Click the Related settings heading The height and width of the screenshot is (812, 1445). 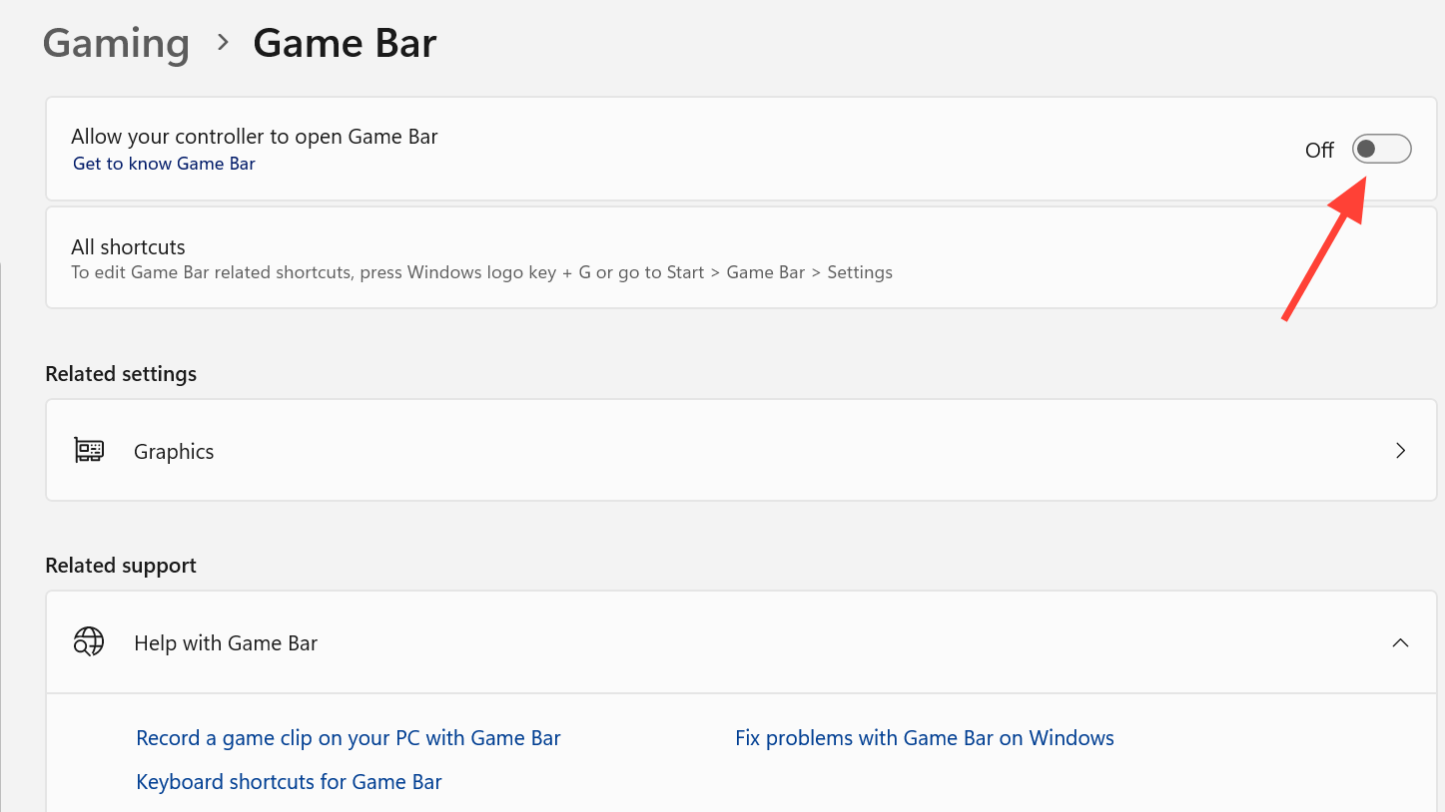click(x=121, y=374)
